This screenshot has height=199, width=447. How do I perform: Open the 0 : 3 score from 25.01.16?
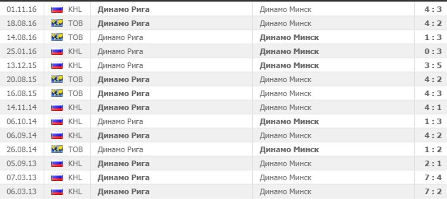pos(433,51)
